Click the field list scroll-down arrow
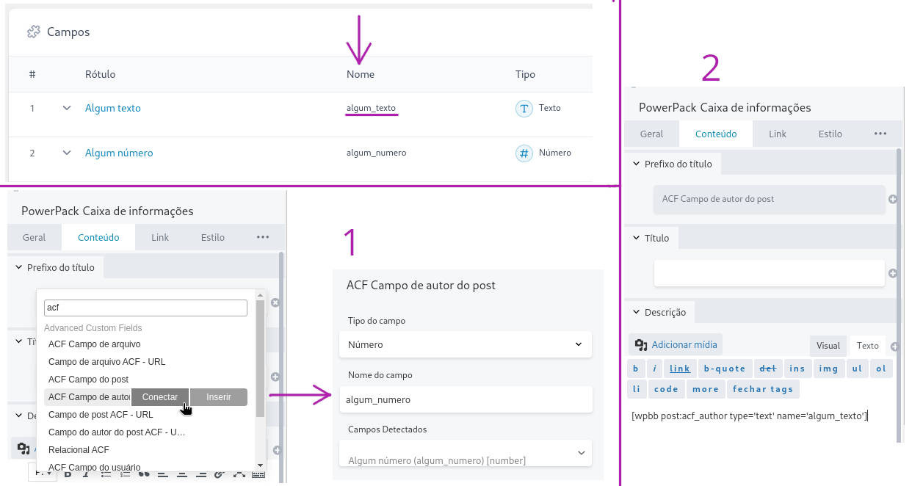Viewport: 912px width, 486px height. 260,465
